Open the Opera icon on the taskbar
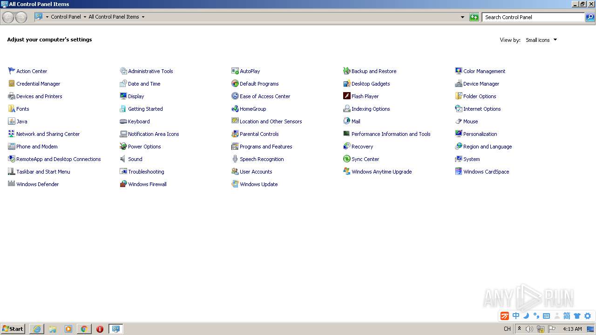596x335 pixels. [x=100, y=329]
